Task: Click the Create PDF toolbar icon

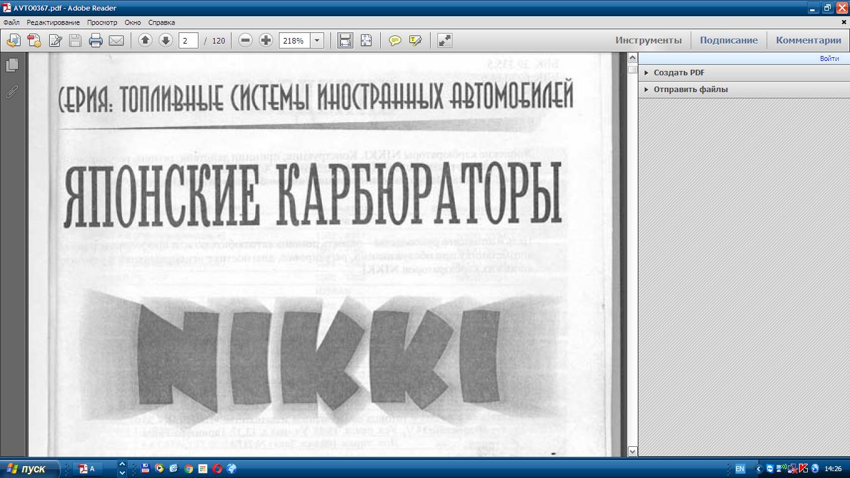Action: [x=34, y=40]
